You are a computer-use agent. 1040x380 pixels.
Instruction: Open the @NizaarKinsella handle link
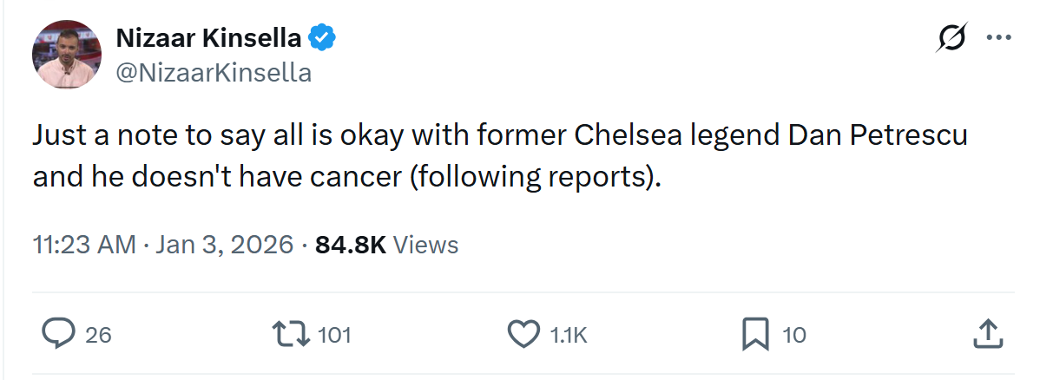click(214, 72)
